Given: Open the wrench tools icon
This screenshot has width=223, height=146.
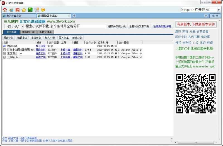Looking at the screenshot, I should tap(37, 10).
